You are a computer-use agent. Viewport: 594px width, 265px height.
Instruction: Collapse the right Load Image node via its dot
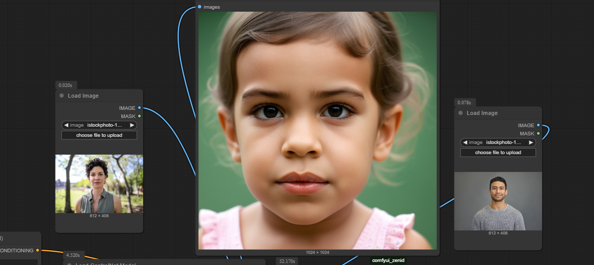[x=461, y=113]
